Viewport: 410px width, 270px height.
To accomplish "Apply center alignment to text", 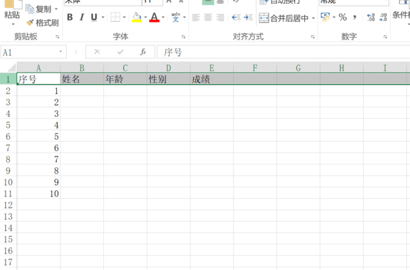I will coord(208,17).
